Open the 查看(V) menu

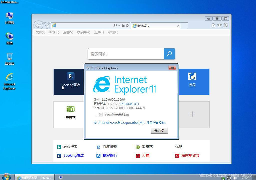pyautogui.click(x=68, y=32)
